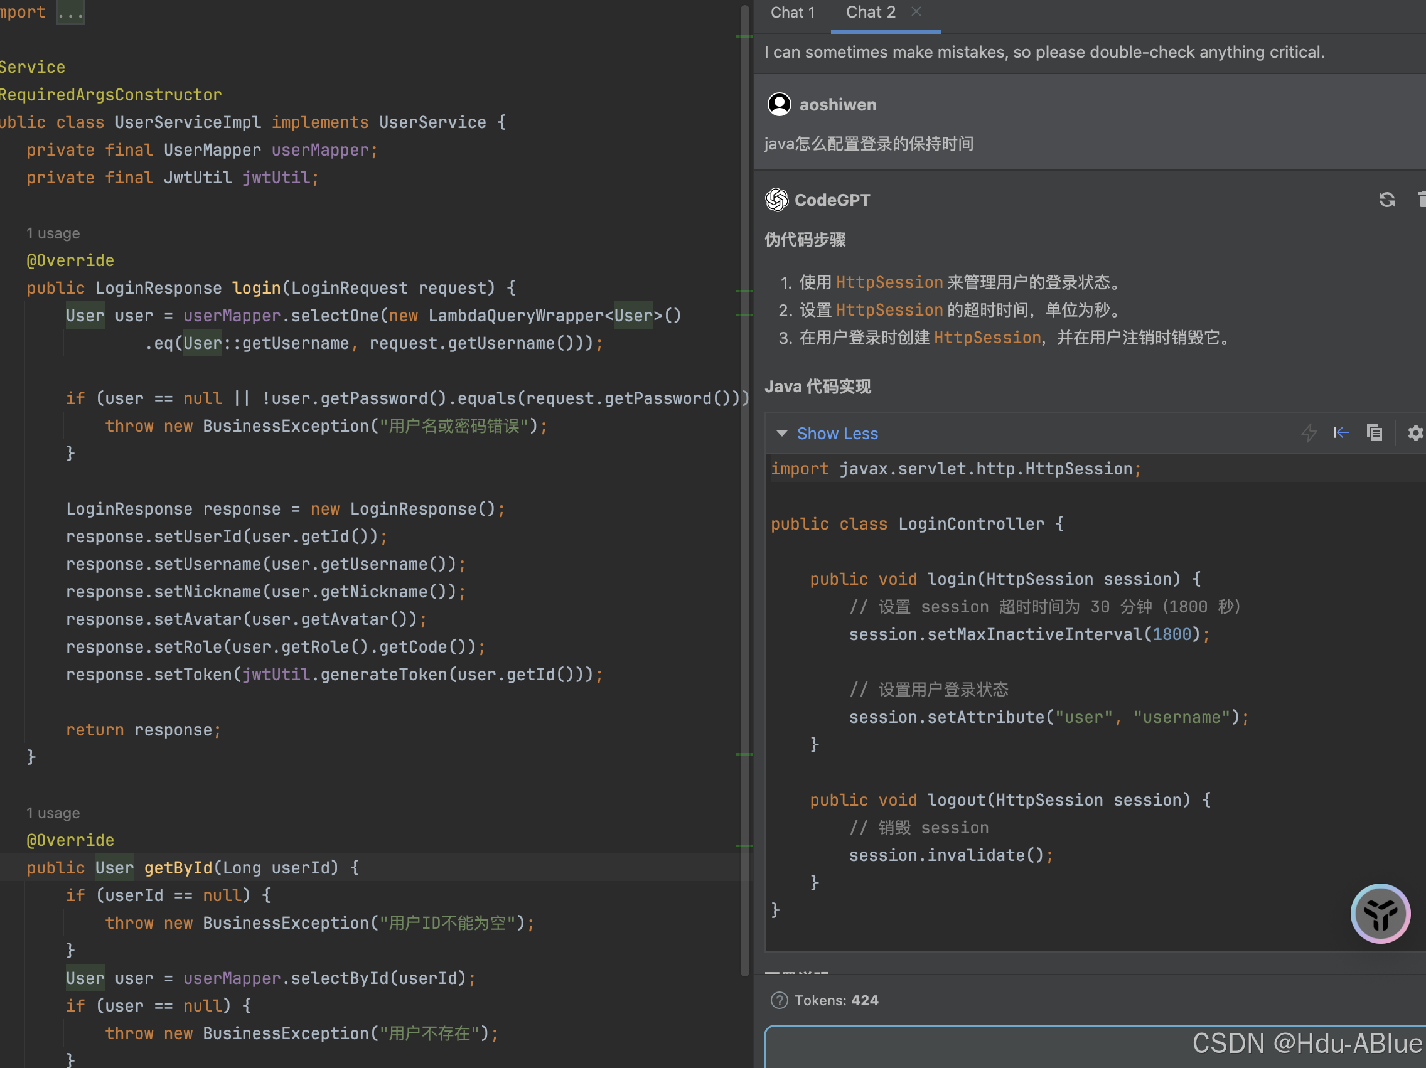Screen dimensions: 1426x1068
Task: Collapse code via Show Less triangle
Action: 781,434
